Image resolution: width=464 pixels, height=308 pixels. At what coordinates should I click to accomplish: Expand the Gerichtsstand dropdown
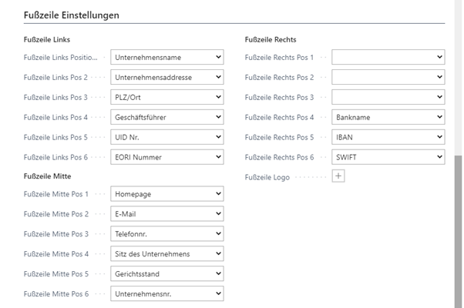tap(167, 274)
